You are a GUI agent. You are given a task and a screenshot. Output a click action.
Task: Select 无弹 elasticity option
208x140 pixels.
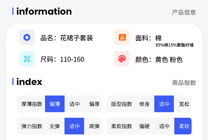pos(55,126)
